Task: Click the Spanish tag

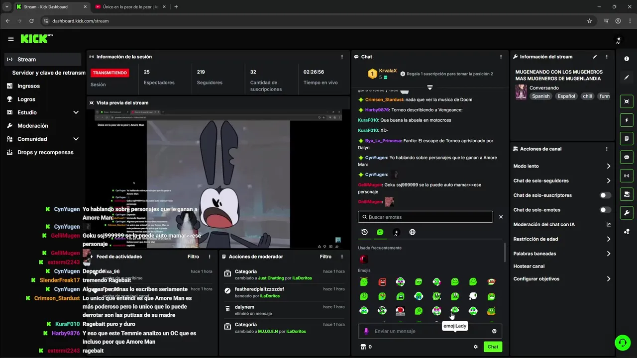Action: (x=541, y=96)
